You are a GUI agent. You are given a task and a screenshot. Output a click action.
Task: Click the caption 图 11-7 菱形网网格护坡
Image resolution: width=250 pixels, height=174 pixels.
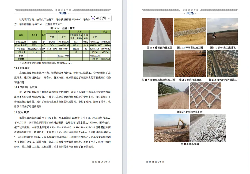coord(190,112)
